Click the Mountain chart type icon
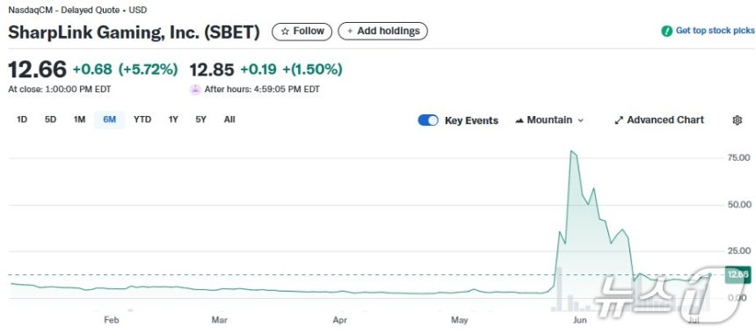756x334 pixels. pos(520,120)
